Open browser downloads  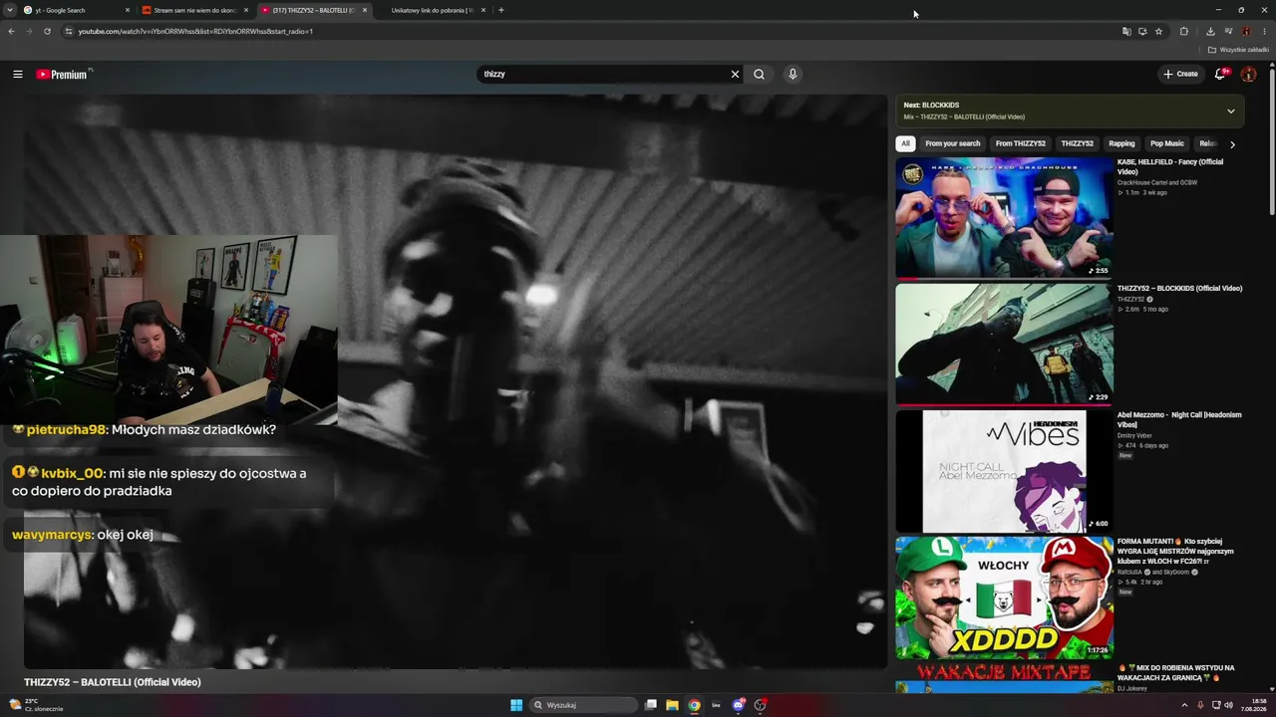(1210, 31)
